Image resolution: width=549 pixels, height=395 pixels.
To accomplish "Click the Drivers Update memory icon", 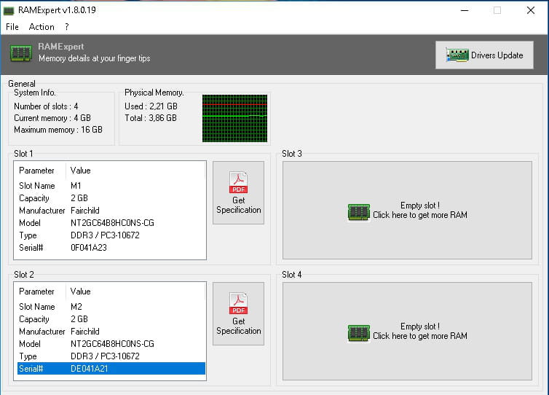I will click(x=457, y=55).
